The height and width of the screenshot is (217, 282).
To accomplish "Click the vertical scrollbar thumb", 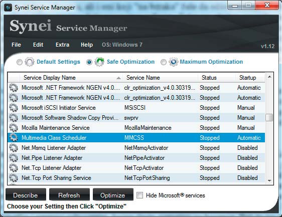I will click(x=269, y=118).
